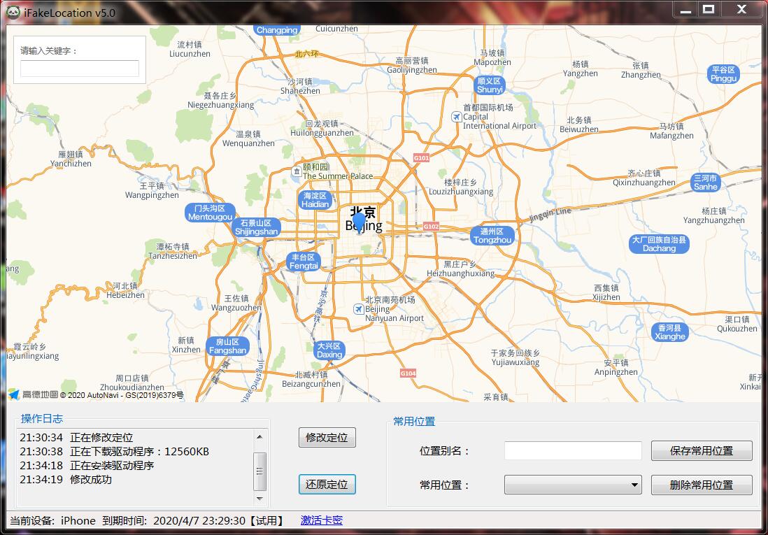Image resolution: width=768 pixels, height=535 pixels.
Task: Click the panda app icon in title bar
Action: pyautogui.click(x=13, y=12)
